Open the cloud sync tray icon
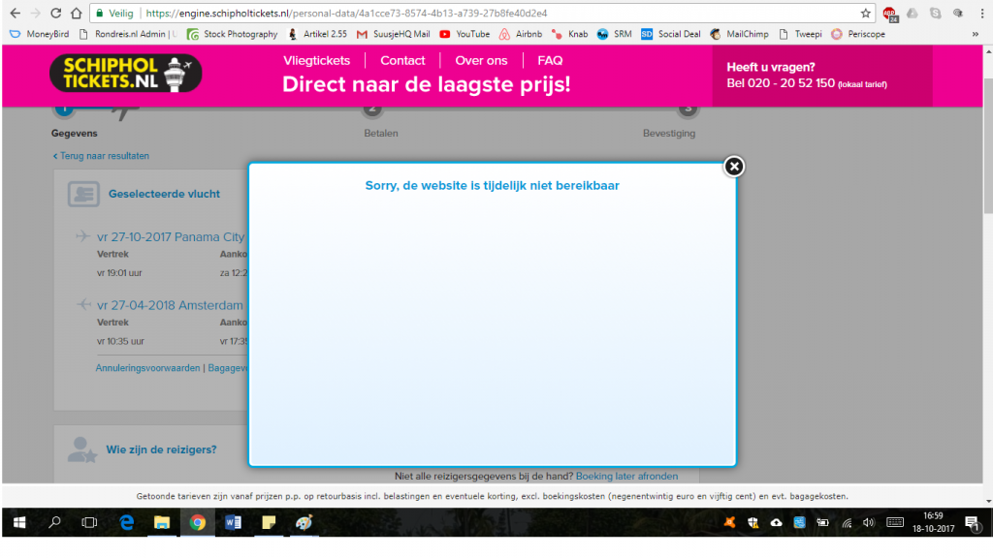The image size is (993, 558). pos(776,522)
